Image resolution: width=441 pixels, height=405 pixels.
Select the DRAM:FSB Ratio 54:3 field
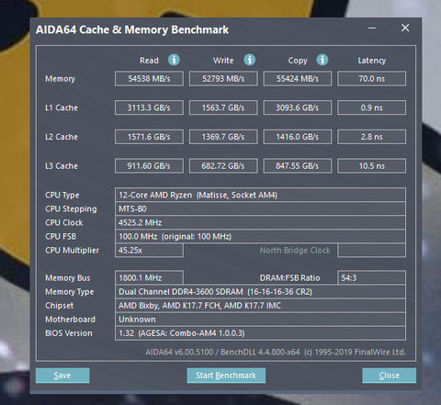click(x=372, y=278)
